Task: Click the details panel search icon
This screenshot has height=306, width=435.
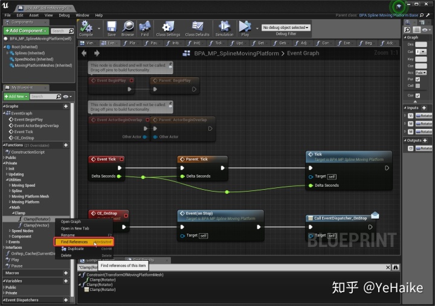Action: 407,30
